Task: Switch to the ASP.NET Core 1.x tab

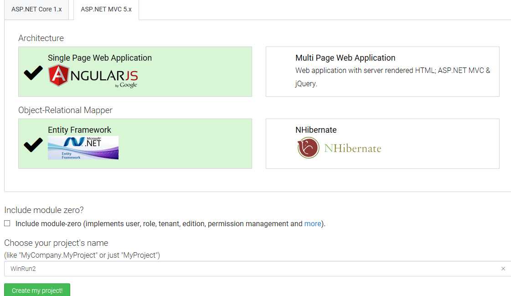Action: pyautogui.click(x=36, y=10)
